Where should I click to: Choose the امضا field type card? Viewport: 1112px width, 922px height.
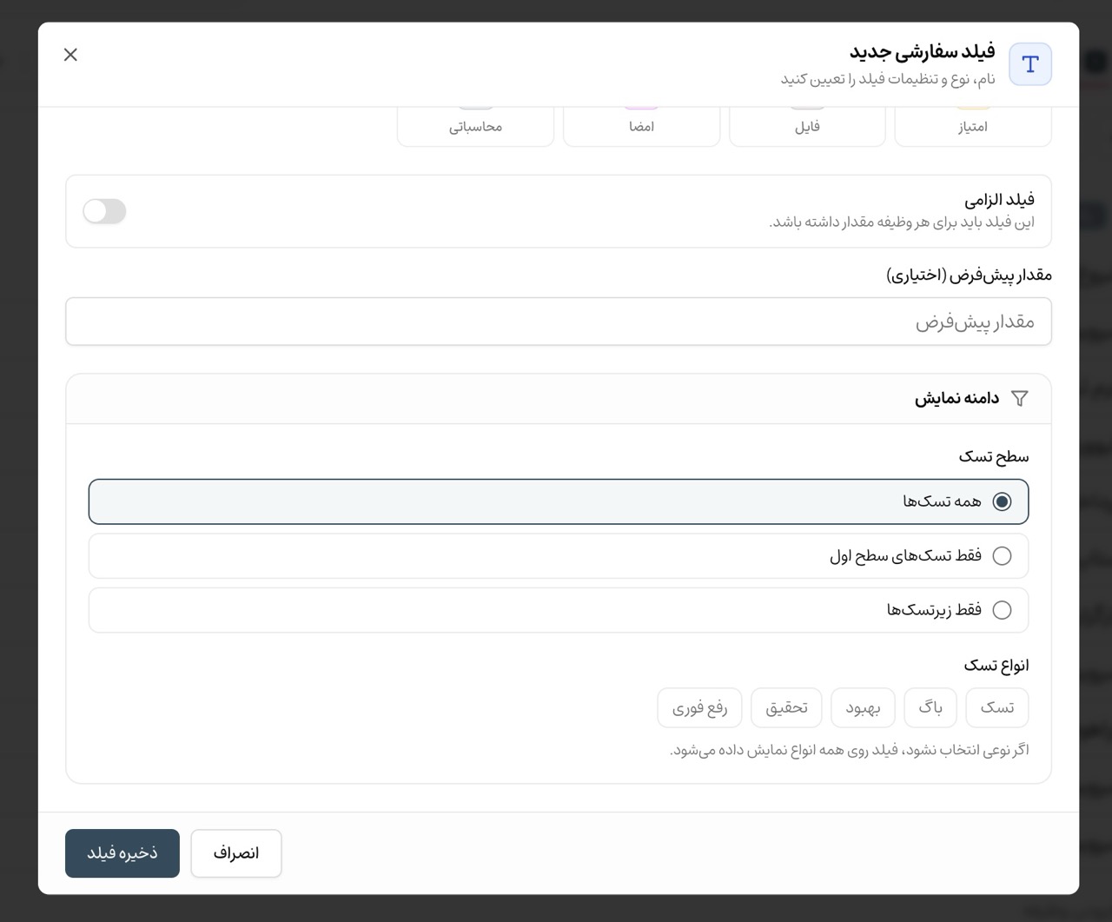641,126
